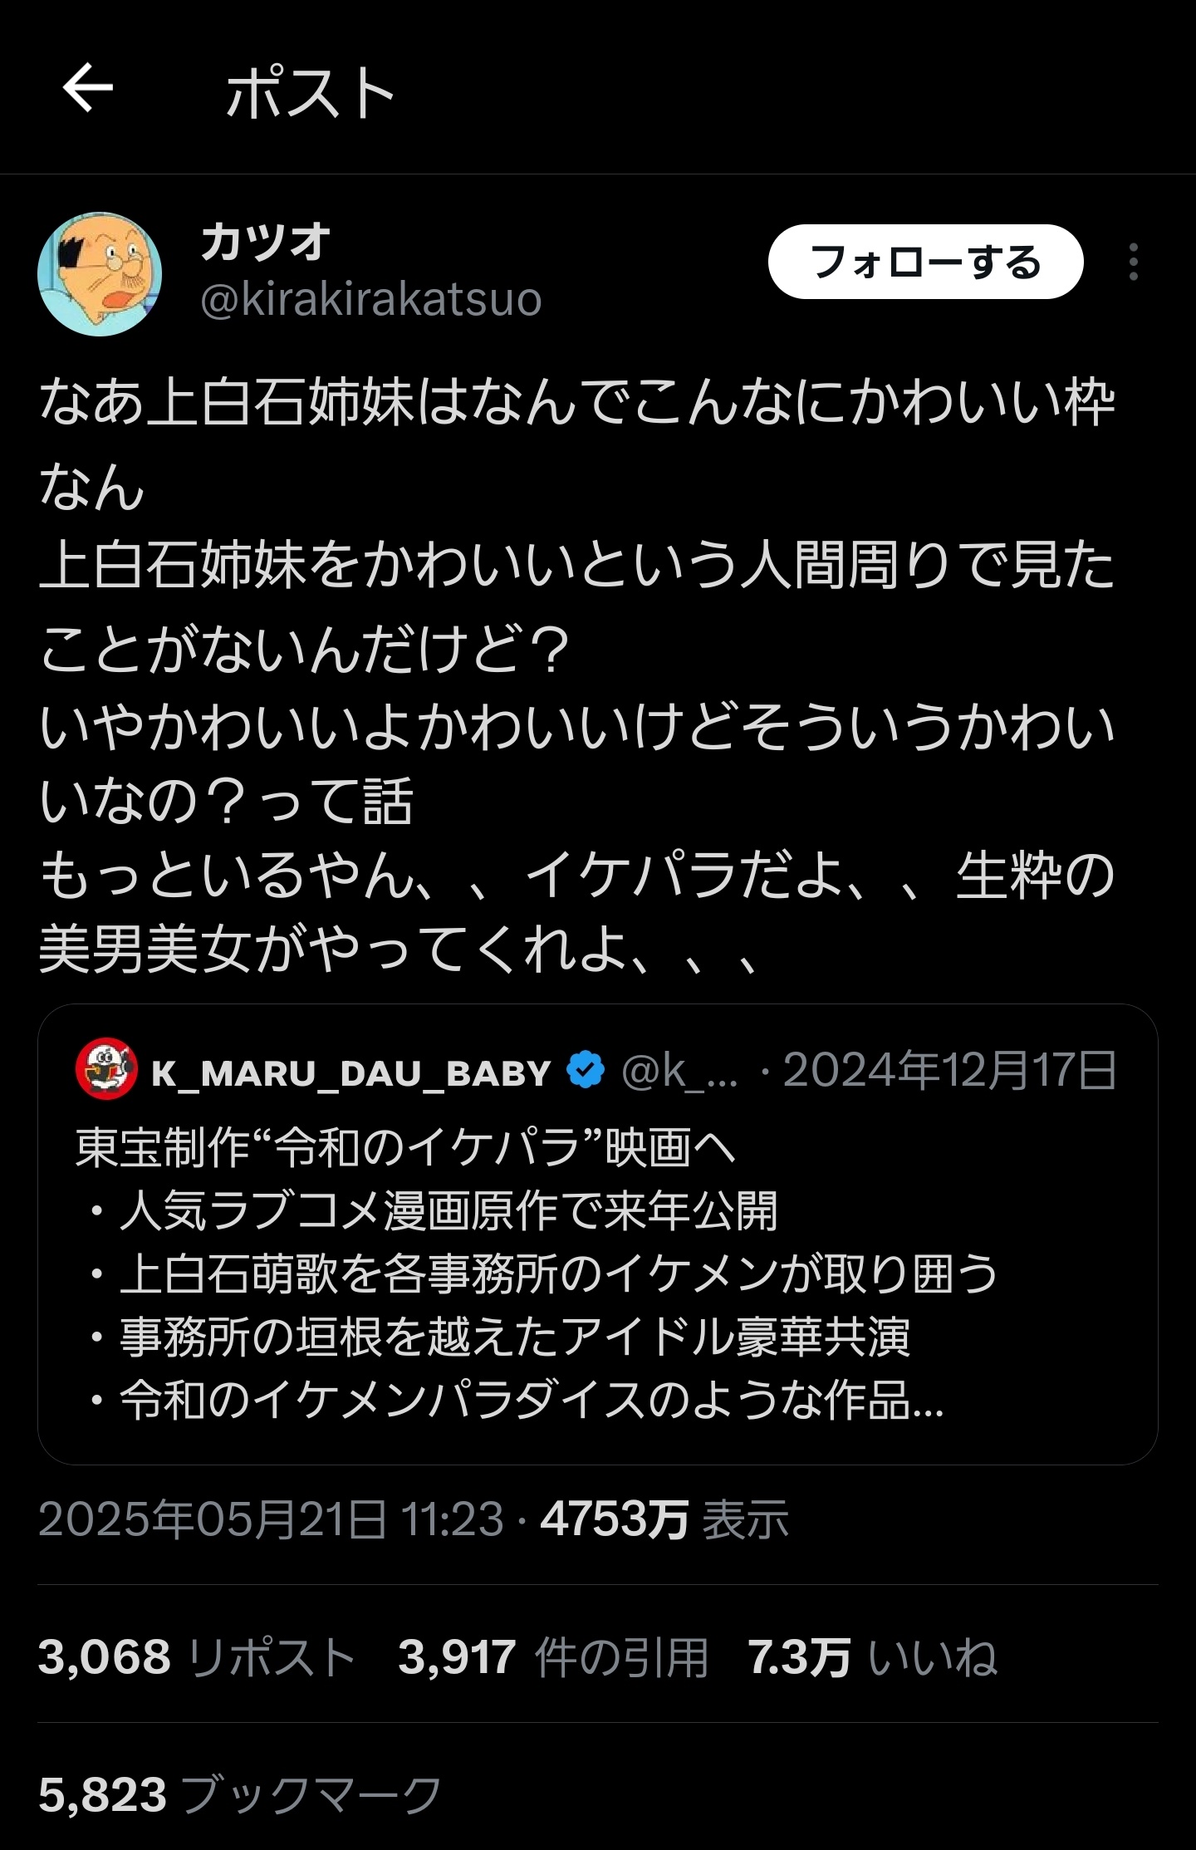View the 3,068 リポスト list

click(197, 1656)
